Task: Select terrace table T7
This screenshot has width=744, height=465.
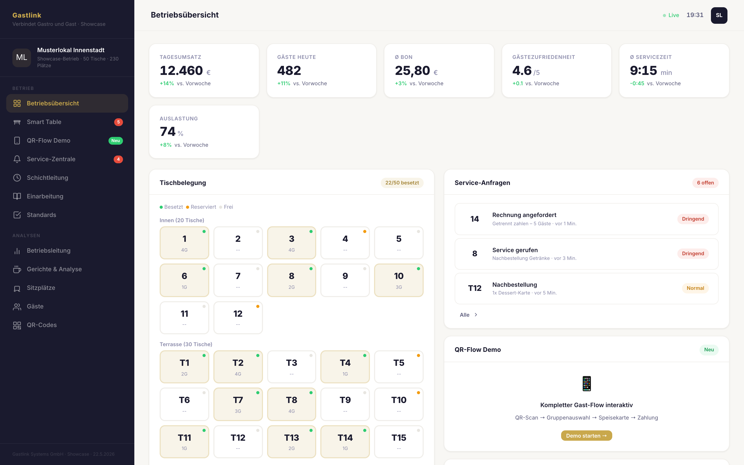Action: point(238,404)
